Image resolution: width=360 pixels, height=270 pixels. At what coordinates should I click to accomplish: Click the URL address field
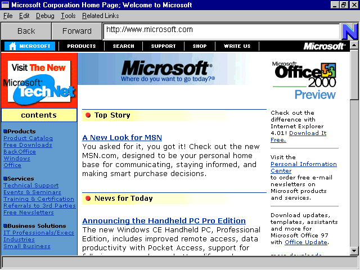coord(221,30)
